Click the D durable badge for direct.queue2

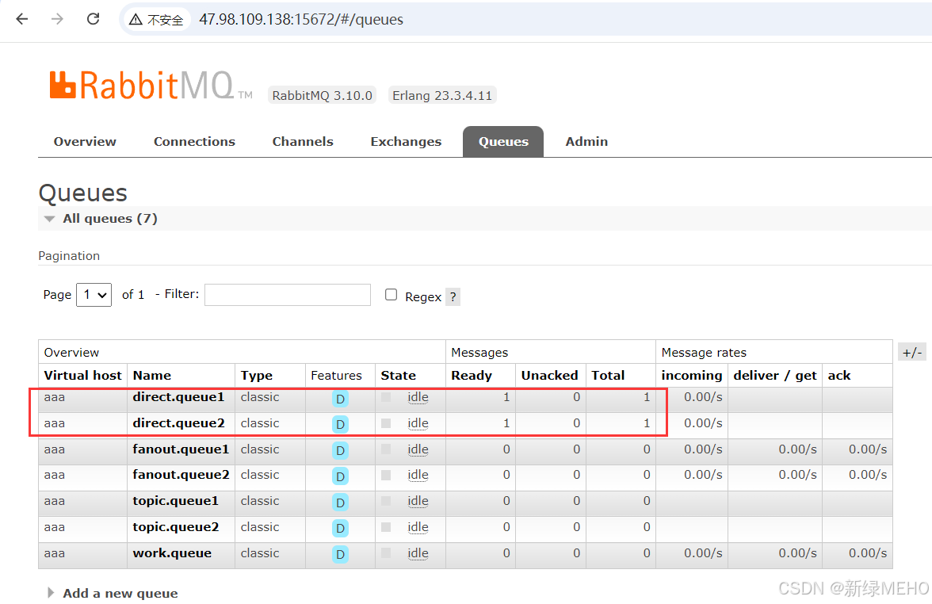(340, 425)
